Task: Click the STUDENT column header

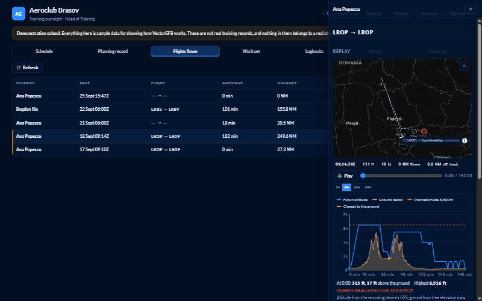Action: [x=25, y=83]
